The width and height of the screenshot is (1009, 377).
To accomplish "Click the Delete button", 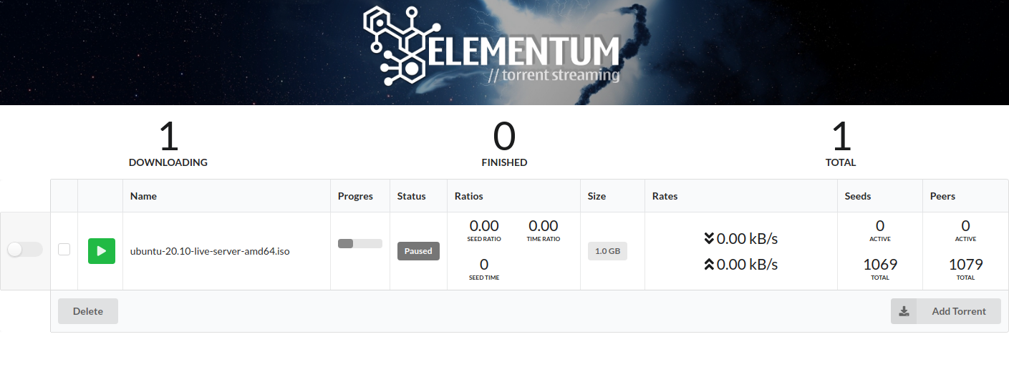I will pyautogui.click(x=88, y=311).
